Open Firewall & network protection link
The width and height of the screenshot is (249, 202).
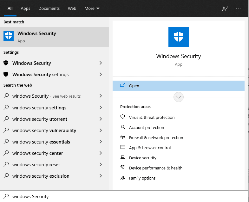156,138
